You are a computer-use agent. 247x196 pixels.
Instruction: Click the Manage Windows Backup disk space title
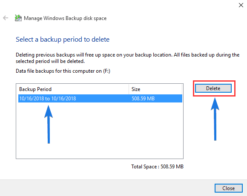tap(65, 18)
